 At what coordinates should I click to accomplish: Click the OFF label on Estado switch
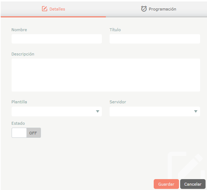click(x=33, y=133)
